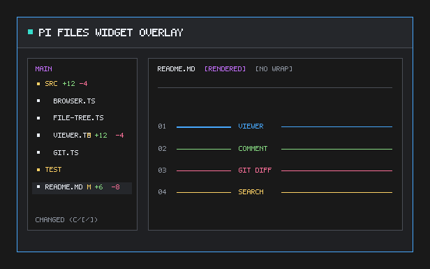Click README.MD title in the viewer header
The image size is (430, 269).
point(176,69)
